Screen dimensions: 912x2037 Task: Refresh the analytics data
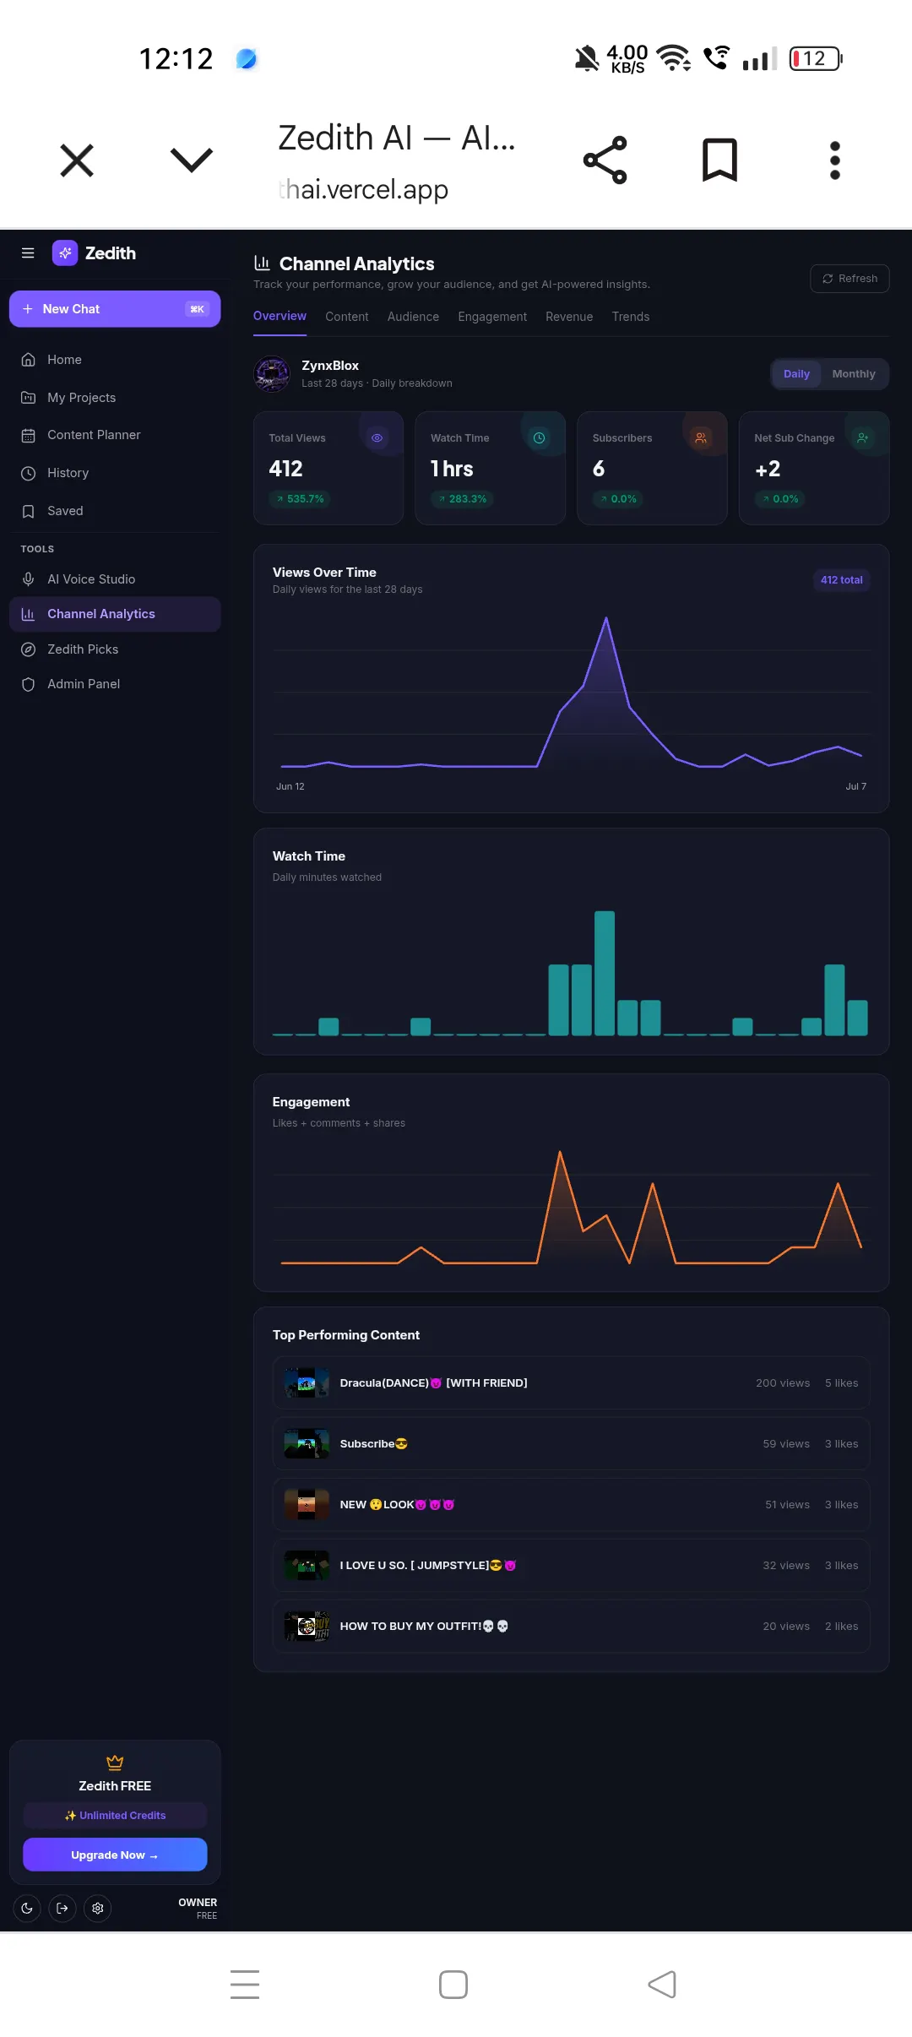pos(850,279)
